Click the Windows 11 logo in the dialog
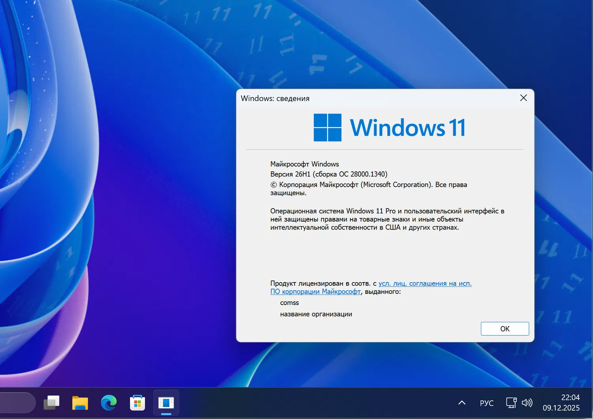Viewport: 593px width, 419px height. coord(327,127)
